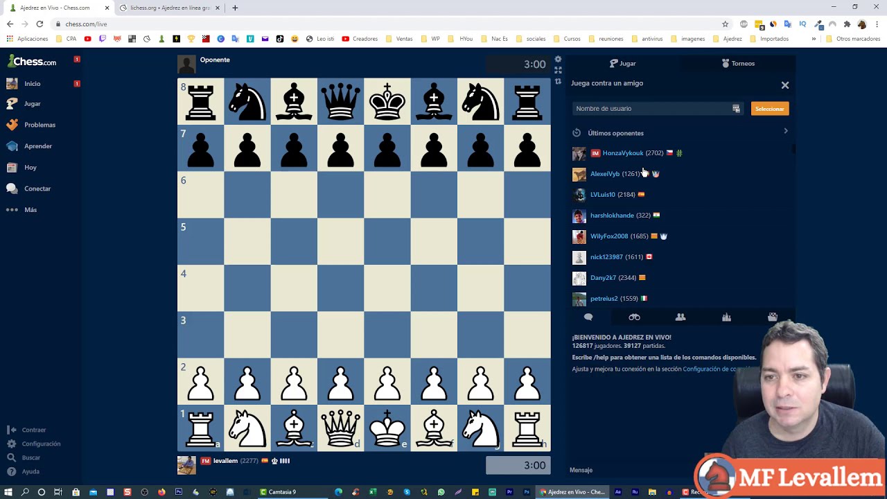
Task: Click the TikTok bookmark icon
Action: point(280,39)
